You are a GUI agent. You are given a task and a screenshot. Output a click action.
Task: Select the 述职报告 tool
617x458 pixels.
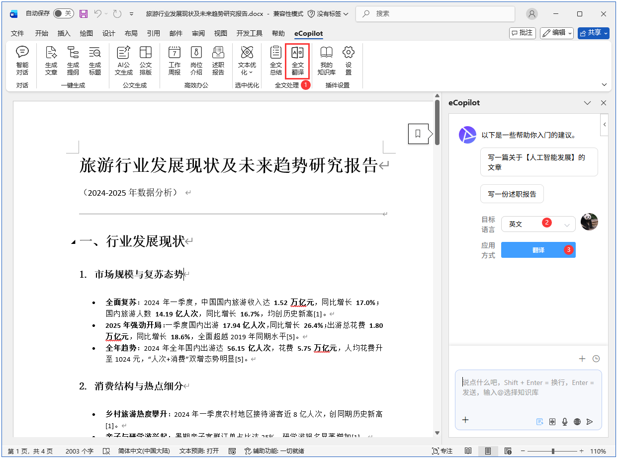218,60
